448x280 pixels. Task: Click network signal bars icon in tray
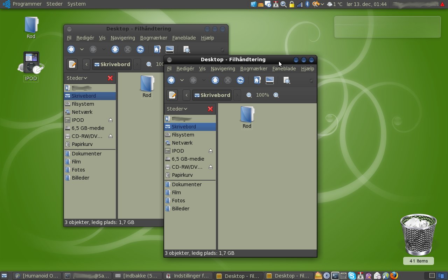click(x=300, y=4)
